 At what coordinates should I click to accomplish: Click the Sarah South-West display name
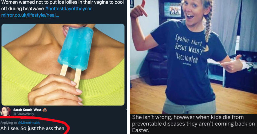[27, 110]
